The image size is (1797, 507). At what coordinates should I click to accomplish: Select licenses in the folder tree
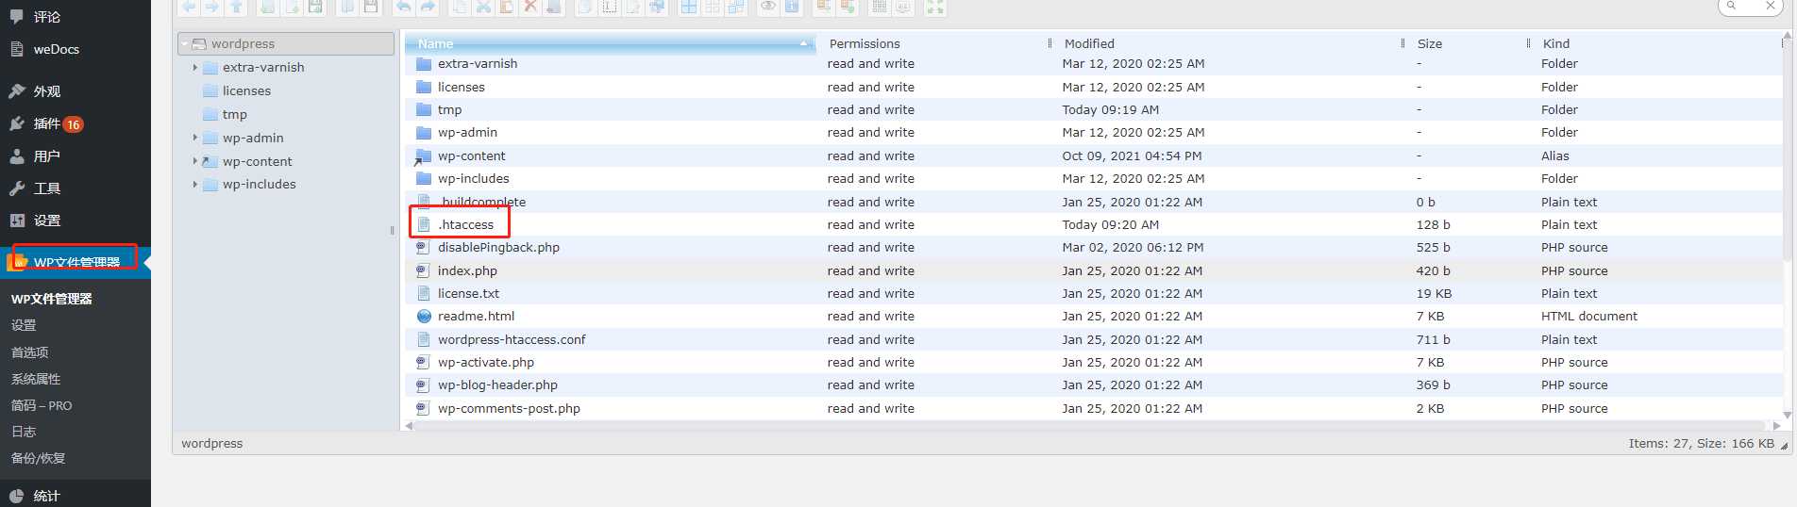pos(246,90)
